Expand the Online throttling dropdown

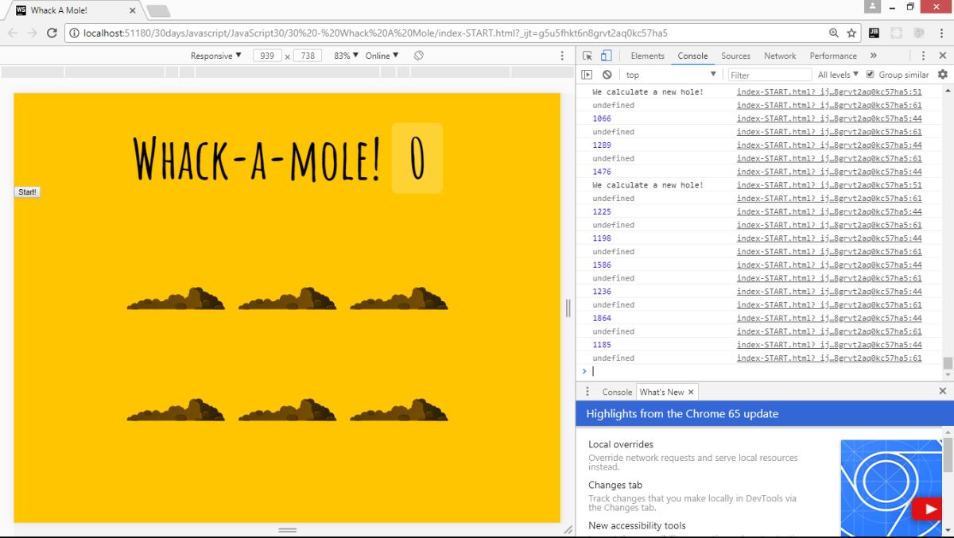[x=382, y=56]
